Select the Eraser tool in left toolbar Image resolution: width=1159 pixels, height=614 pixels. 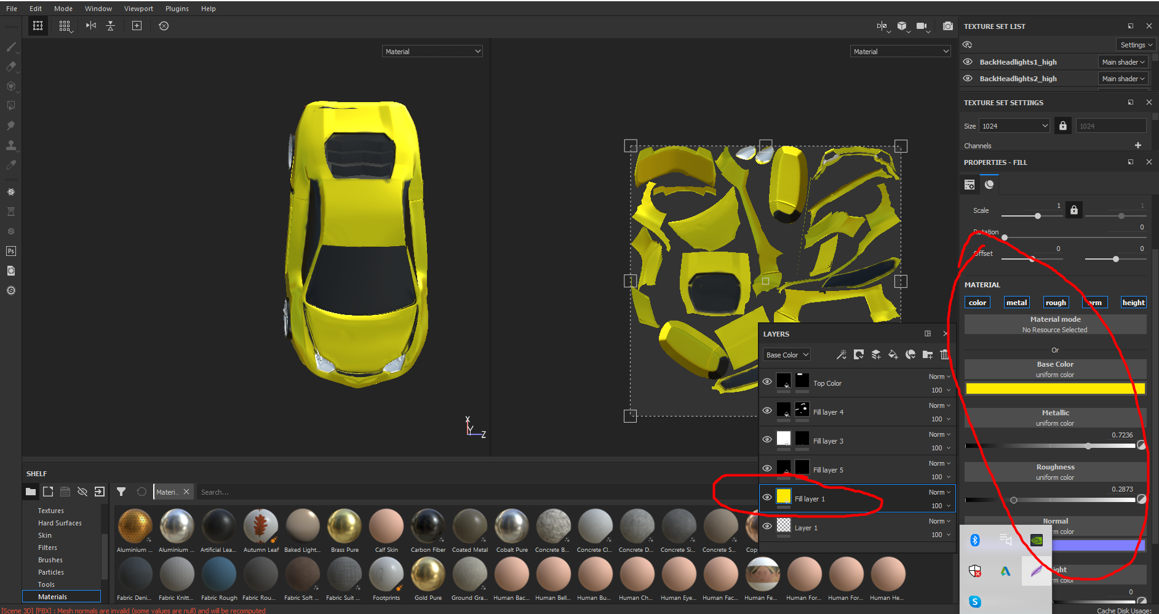(11, 66)
